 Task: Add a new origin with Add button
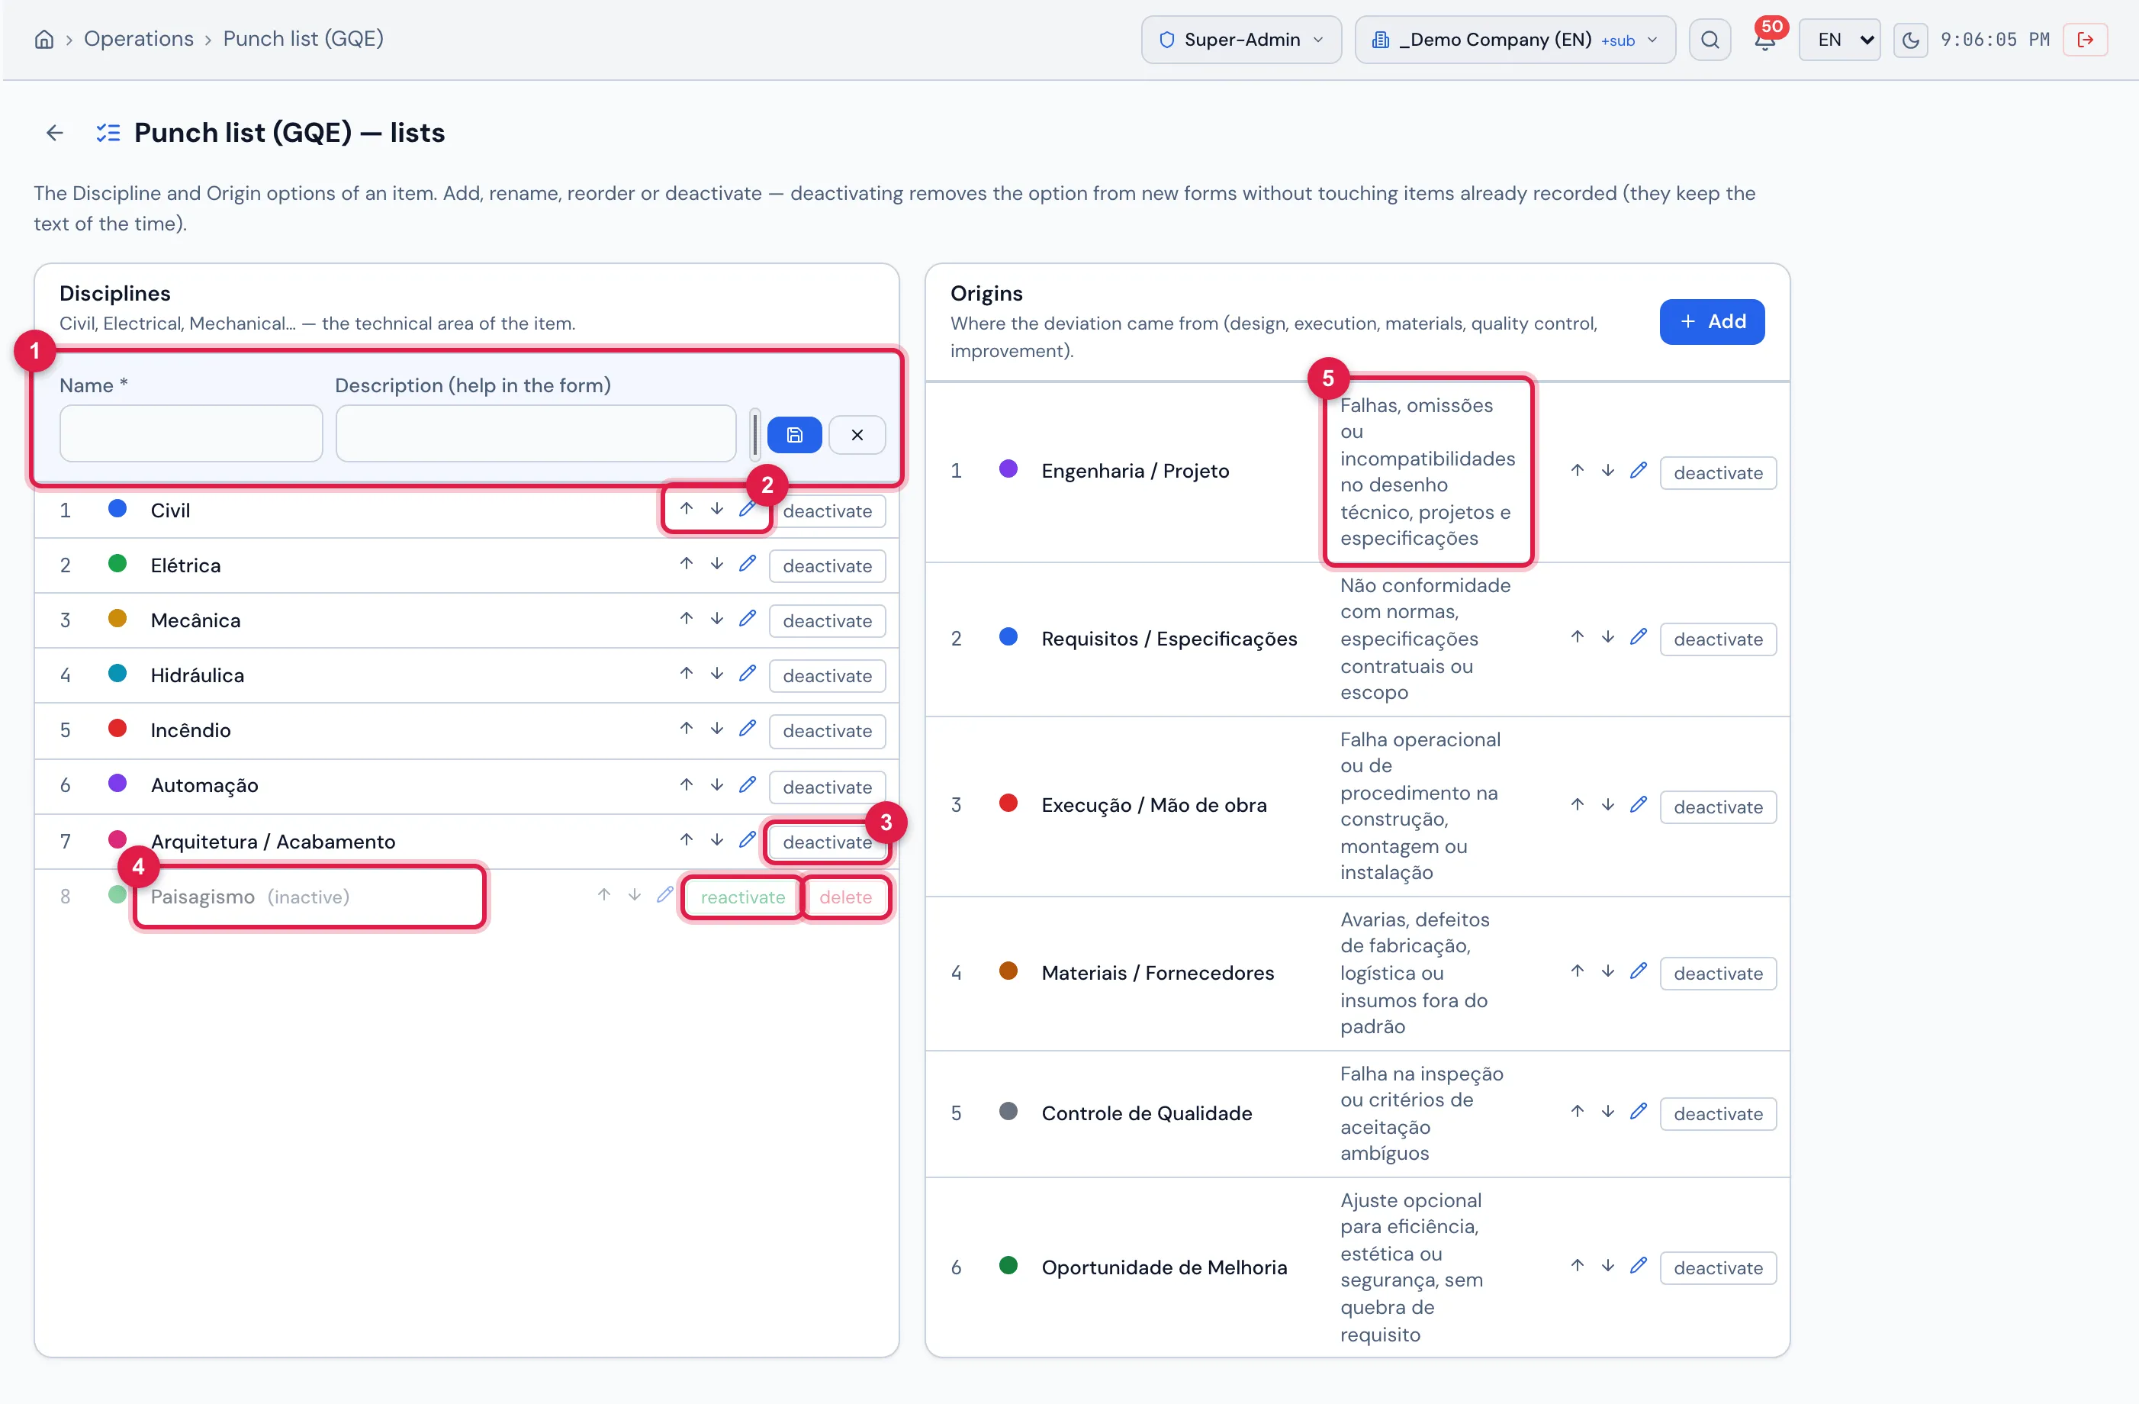[x=1711, y=322]
